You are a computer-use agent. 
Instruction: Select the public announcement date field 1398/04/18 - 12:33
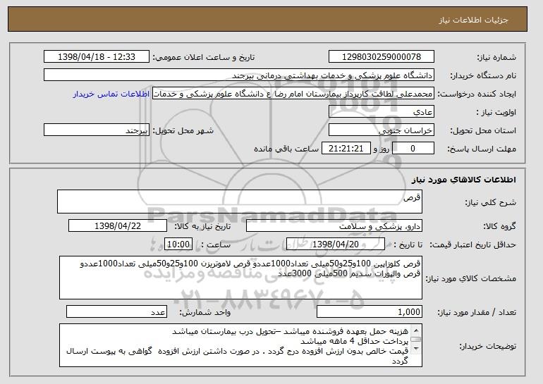pyautogui.click(x=97, y=57)
